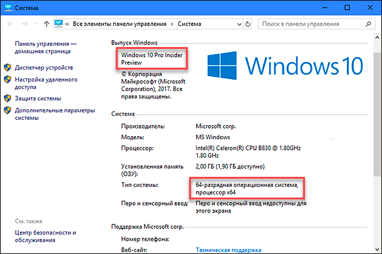382x254 pixels.
Task: Click the 'Поддержка Microsoft corp.' section heading
Action: 147,226
